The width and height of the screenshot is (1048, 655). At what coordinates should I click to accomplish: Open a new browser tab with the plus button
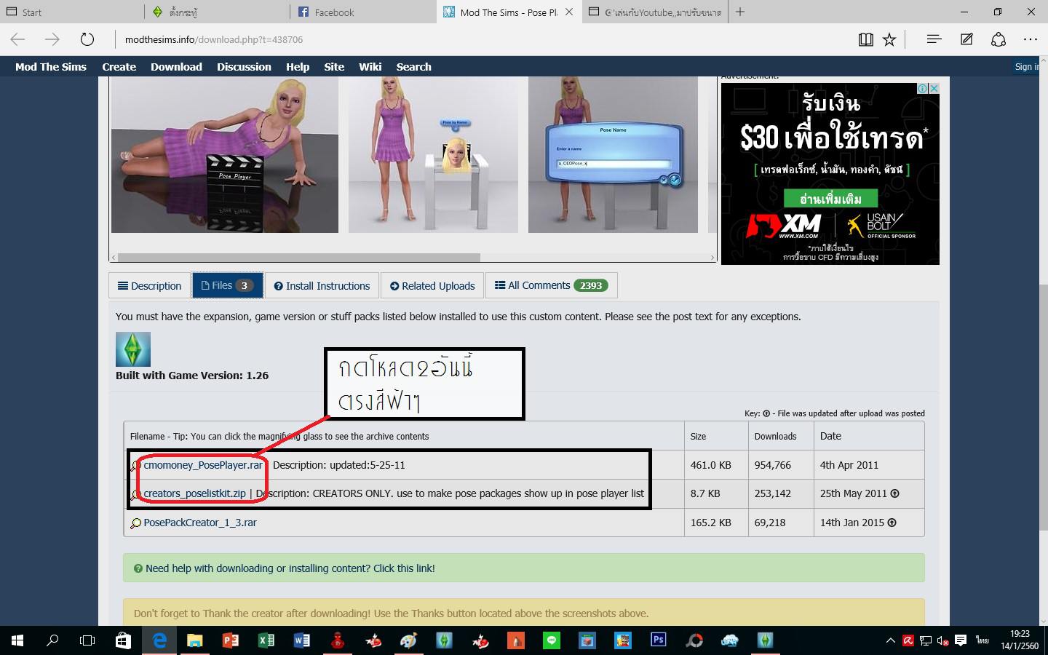(740, 12)
